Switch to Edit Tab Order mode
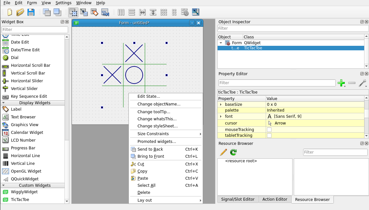Screen dimensions: 369x210 point(105,13)
